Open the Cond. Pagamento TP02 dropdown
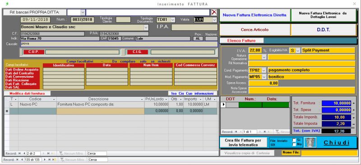Screen dimensions: 361x165 (264, 70)
